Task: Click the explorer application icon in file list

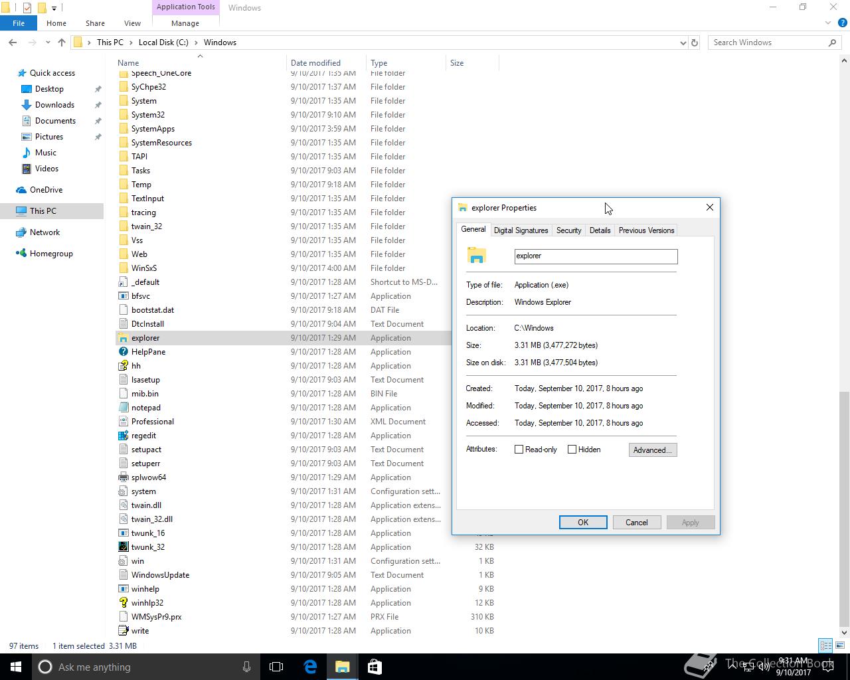Action: [123, 338]
